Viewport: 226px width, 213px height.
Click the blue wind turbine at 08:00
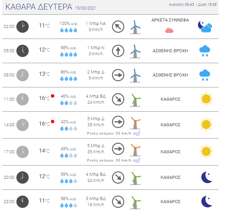pyautogui.click(x=135, y=75)
